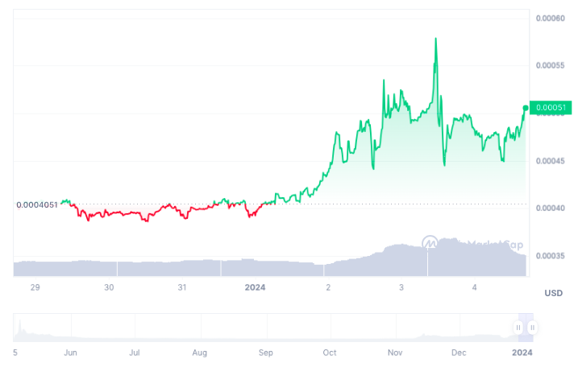Click the green end-of-line price dot
The image size is (578, 367).
point(526,108)
